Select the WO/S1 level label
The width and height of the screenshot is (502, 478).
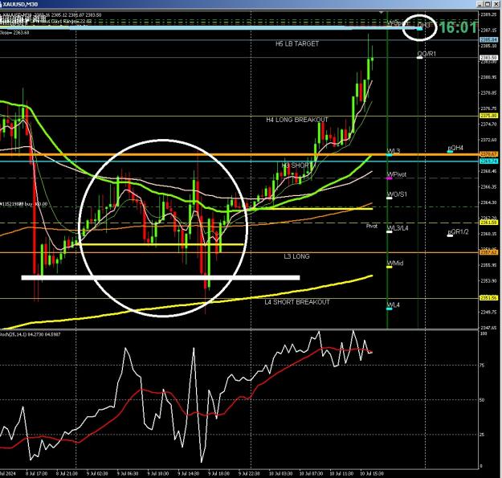click(397, 194)
